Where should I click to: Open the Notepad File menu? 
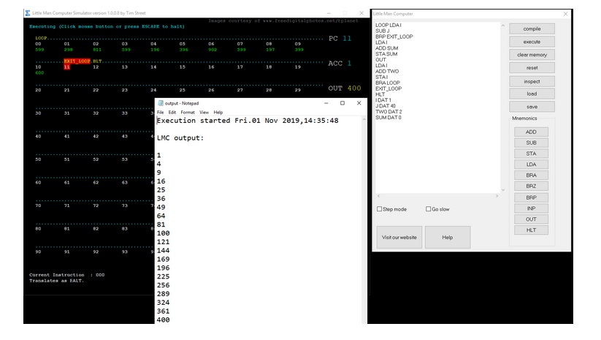coord(161,113)
